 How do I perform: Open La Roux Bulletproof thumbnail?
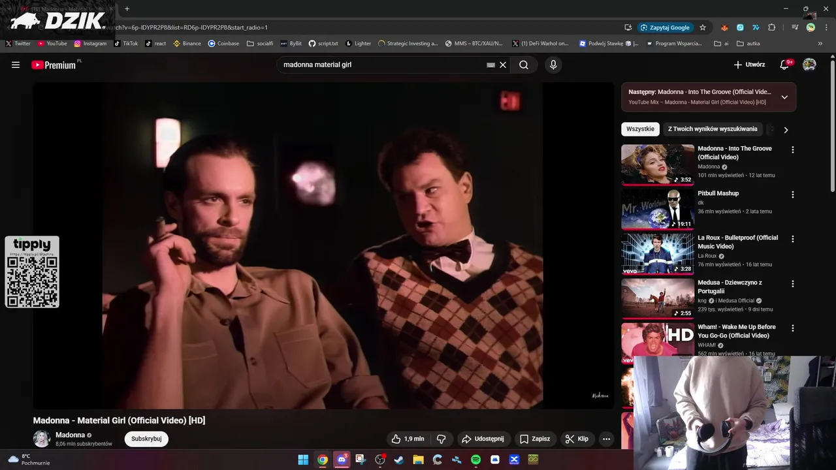pyautogui.click(x=658, y=254)
